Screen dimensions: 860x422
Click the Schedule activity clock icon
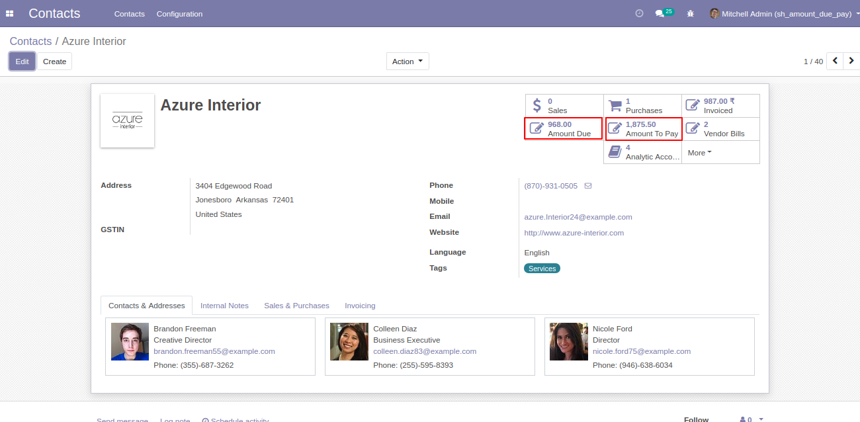pyautogui.click(x=205, y=420)
